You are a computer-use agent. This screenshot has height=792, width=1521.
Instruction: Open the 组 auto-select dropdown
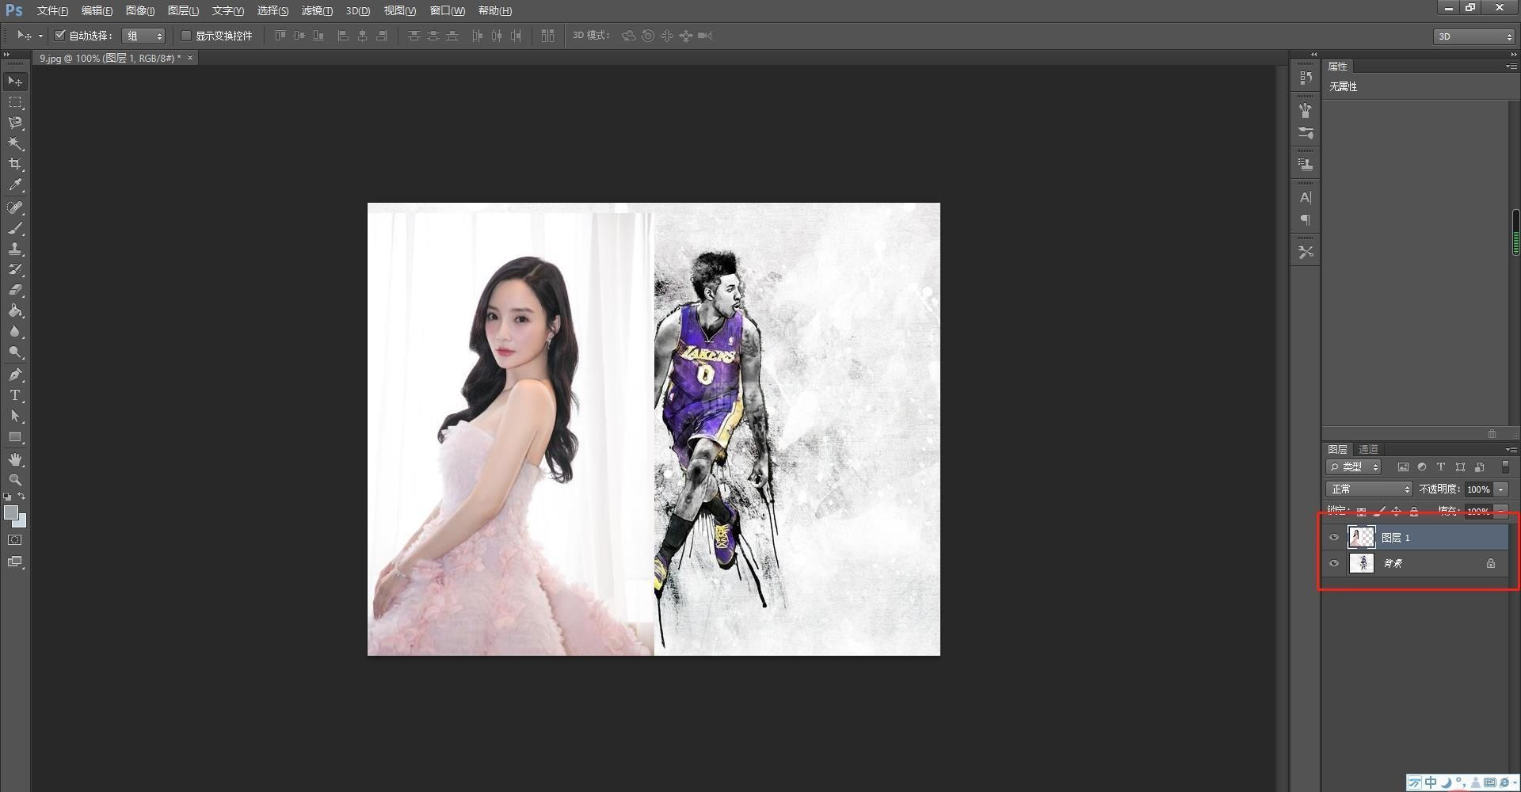(143, 36)
